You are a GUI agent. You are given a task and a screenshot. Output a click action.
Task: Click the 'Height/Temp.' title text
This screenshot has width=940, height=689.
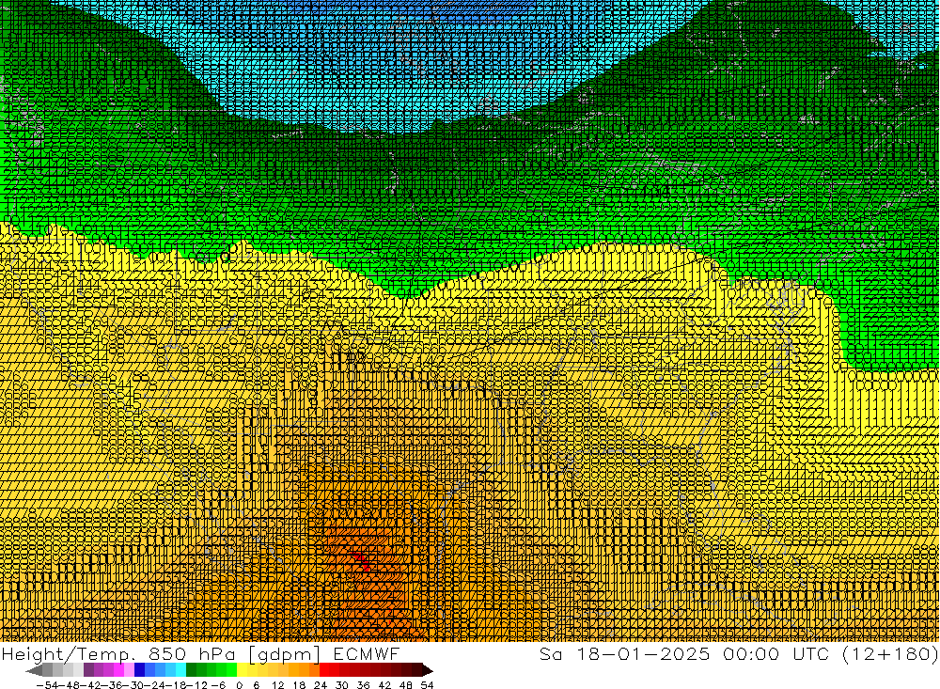[x=67, y=654]
